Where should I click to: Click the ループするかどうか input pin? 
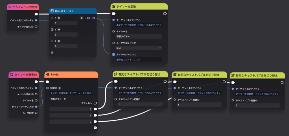click(114, 43)
